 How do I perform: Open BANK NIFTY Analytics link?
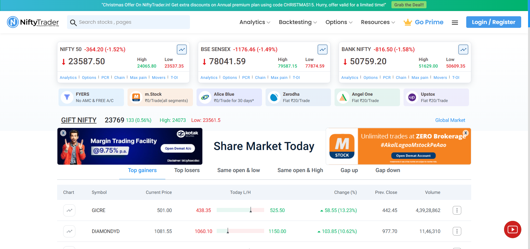pyautogui.click(x=350, y=77)
